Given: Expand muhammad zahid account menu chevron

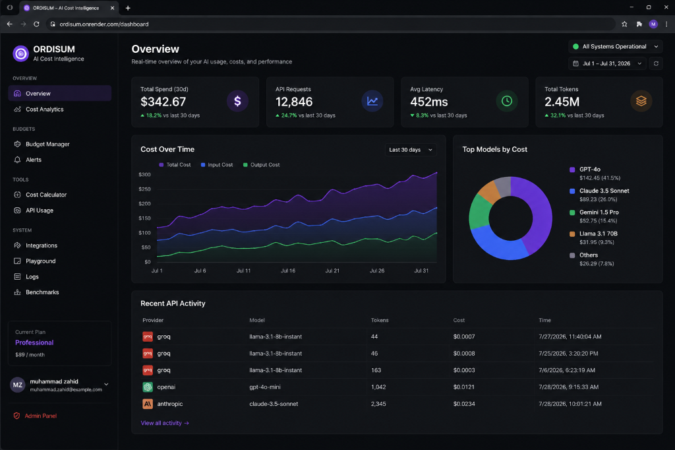Looking at the screenshot, I should coord(106,385).
